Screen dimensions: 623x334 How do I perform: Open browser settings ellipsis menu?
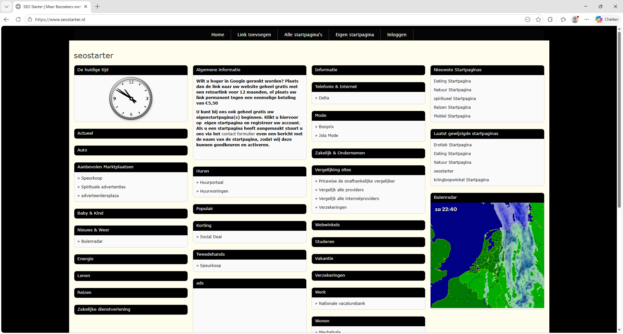[x=587, y=19]
